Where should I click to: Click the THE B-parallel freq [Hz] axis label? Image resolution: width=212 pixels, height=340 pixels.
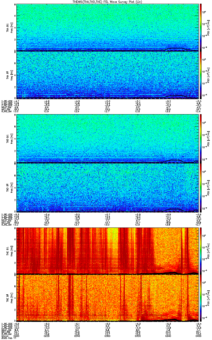12,298
